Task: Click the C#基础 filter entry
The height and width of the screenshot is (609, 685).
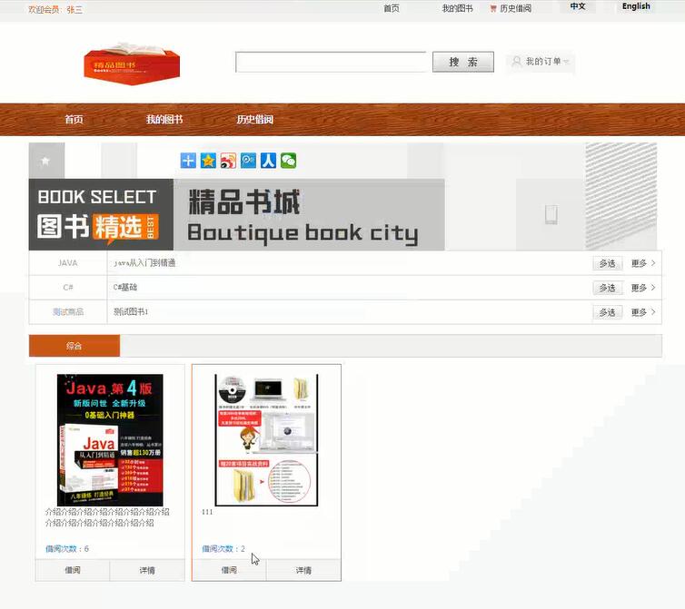Action: 125,288
